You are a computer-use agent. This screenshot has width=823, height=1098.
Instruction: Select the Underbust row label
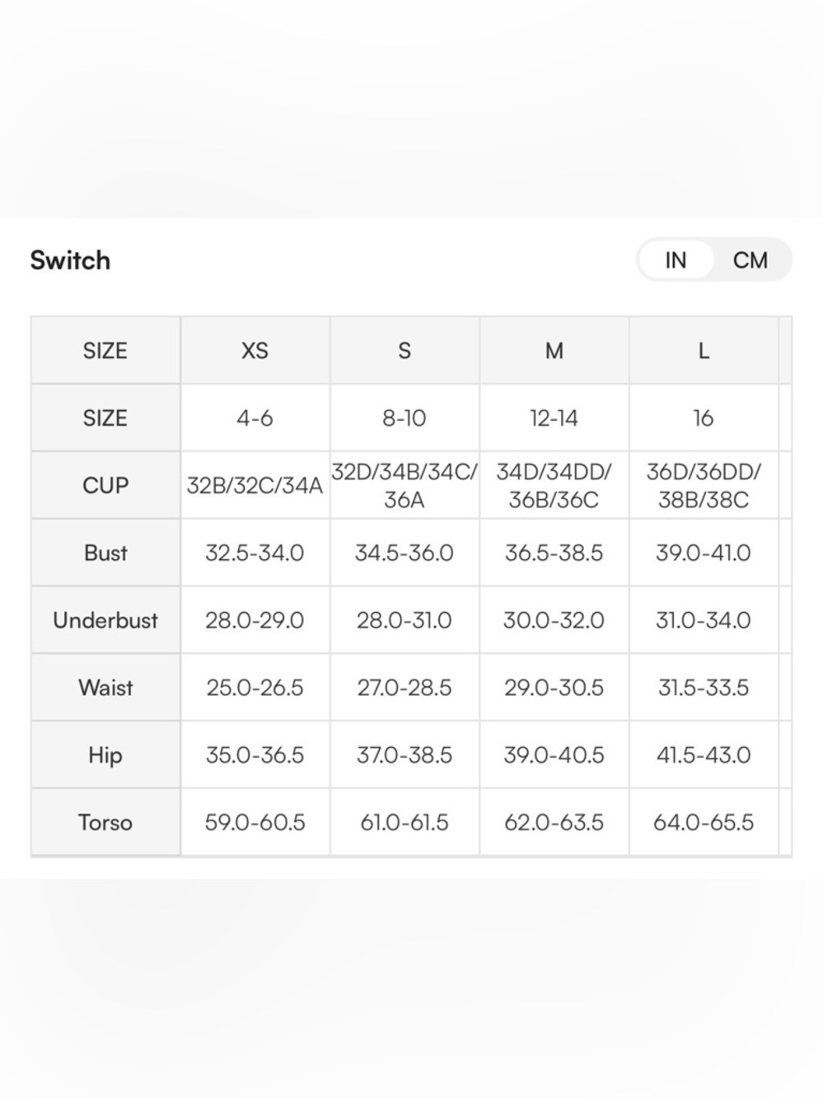click(105, 620)
